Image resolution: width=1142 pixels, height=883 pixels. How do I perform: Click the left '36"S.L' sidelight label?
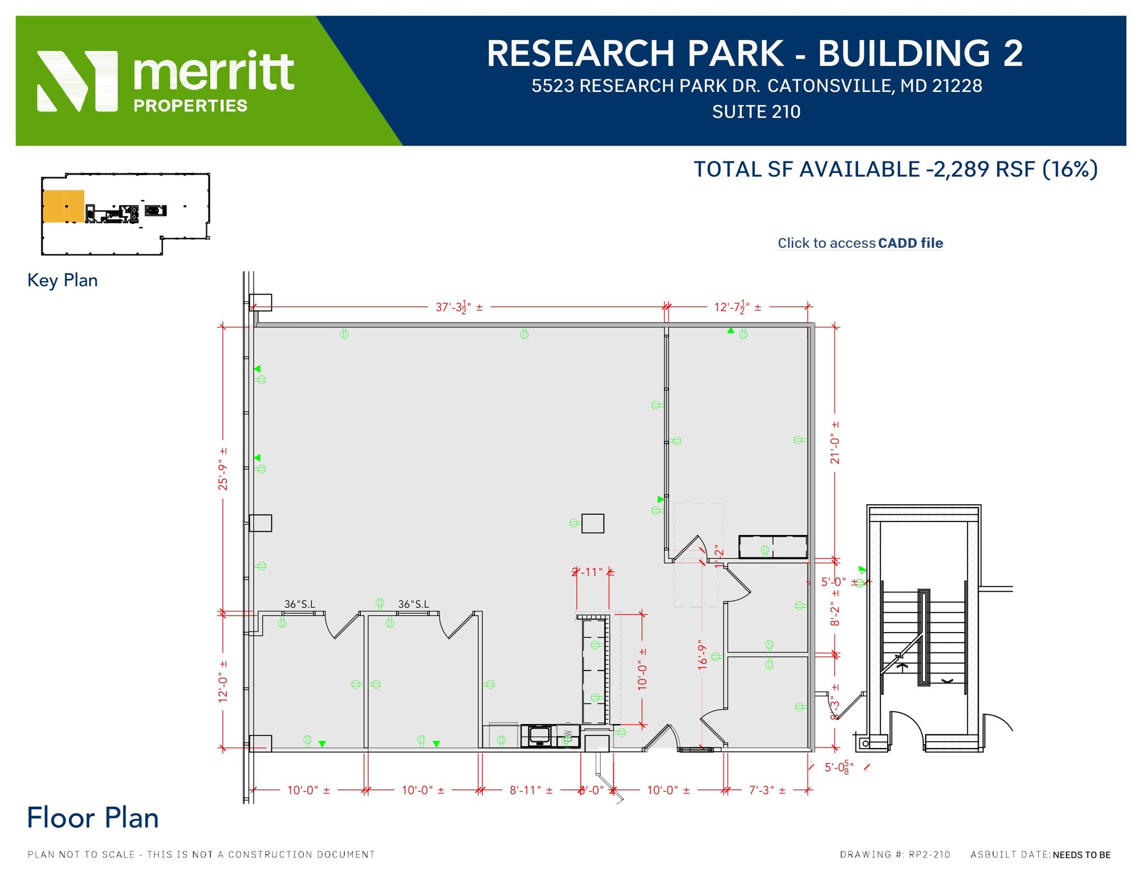(299, 604)
